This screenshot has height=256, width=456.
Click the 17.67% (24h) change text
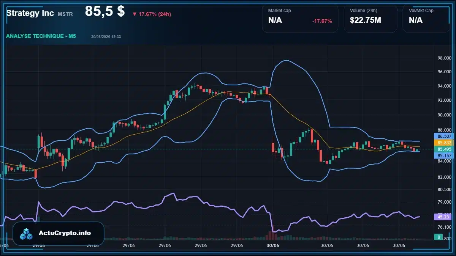pyautogui.click(x=155, y=14)
